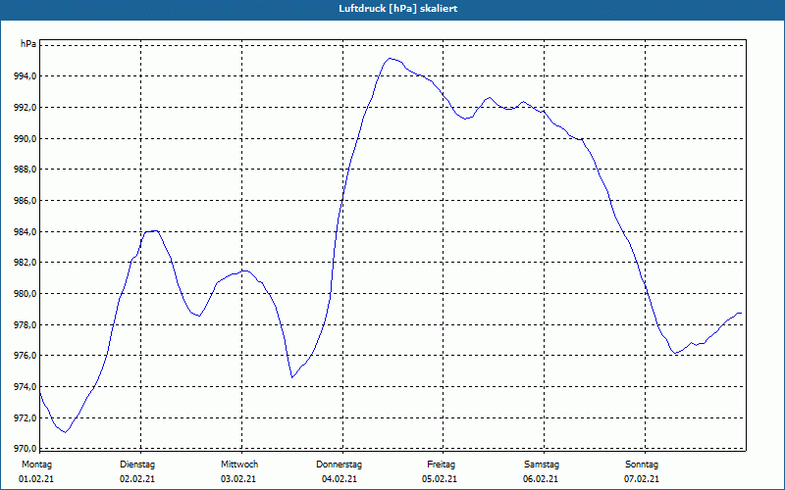Click the 'Dienstag' day label
This screenshot has width=785, height=490.
(x=137, y=465)
